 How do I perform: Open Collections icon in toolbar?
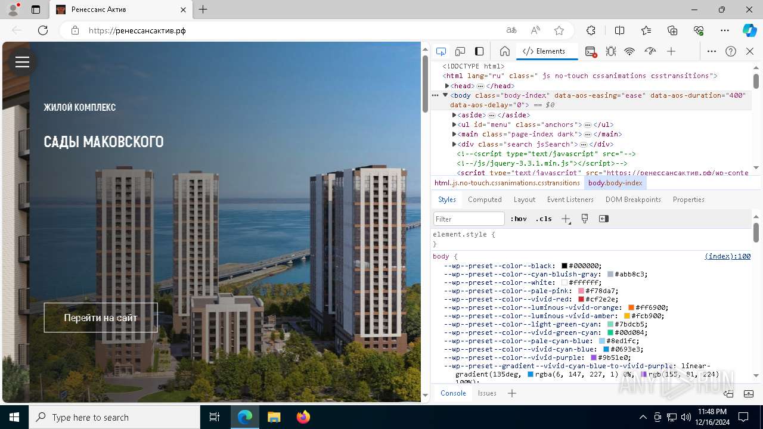672,30
